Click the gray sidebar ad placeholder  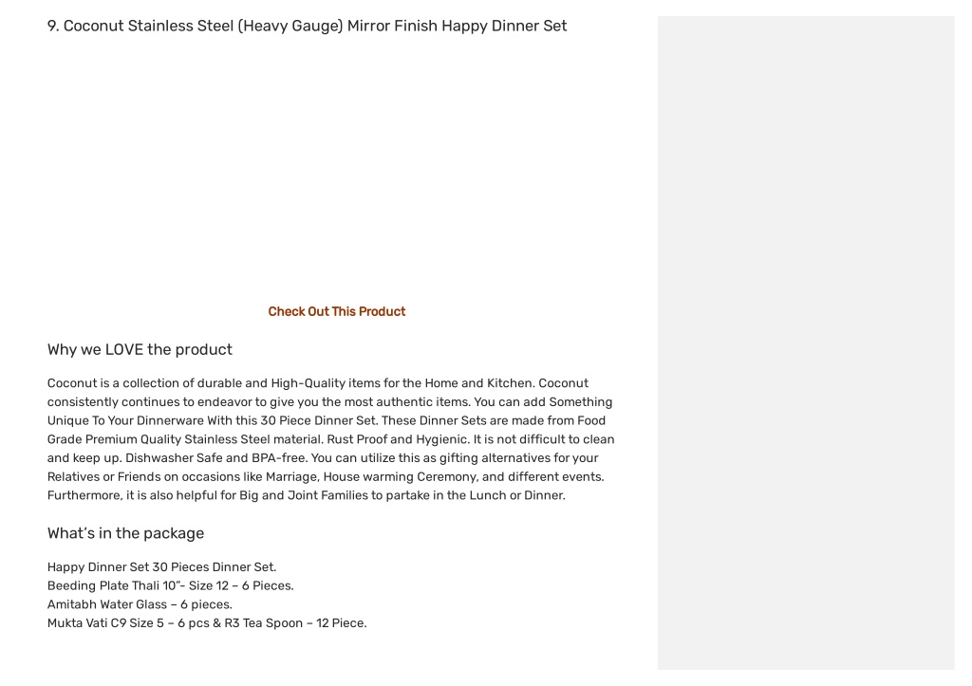click(x=806, y=343)
